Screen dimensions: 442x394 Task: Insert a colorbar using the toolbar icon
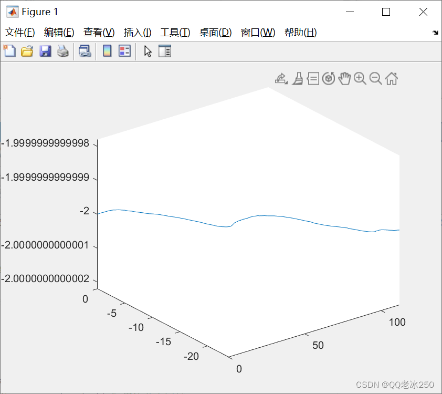[107, 51]
